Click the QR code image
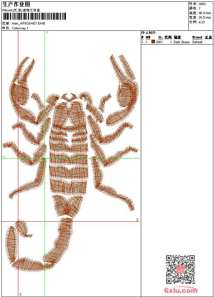Screen dimensions: 214x297 180,269
